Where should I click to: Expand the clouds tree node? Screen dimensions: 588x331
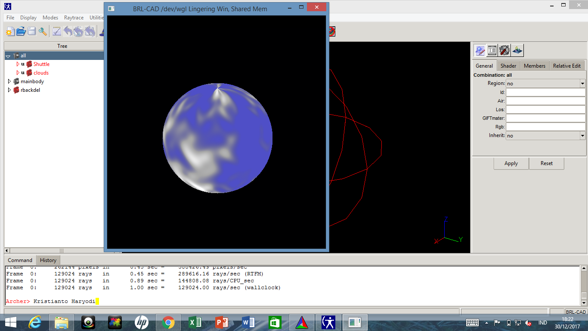18,73
